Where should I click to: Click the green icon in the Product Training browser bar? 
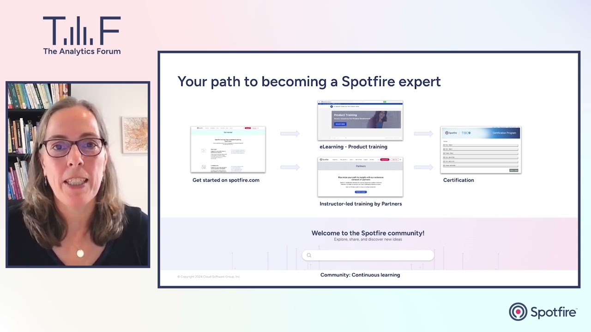coord(385,101)
